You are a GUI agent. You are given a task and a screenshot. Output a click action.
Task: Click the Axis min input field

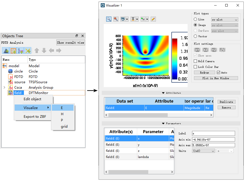[213, 139]
